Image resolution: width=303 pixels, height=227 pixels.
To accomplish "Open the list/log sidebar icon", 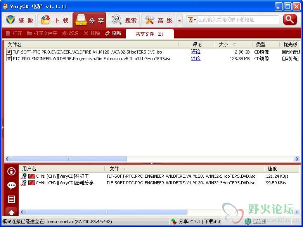I will [x=11, y=199].
